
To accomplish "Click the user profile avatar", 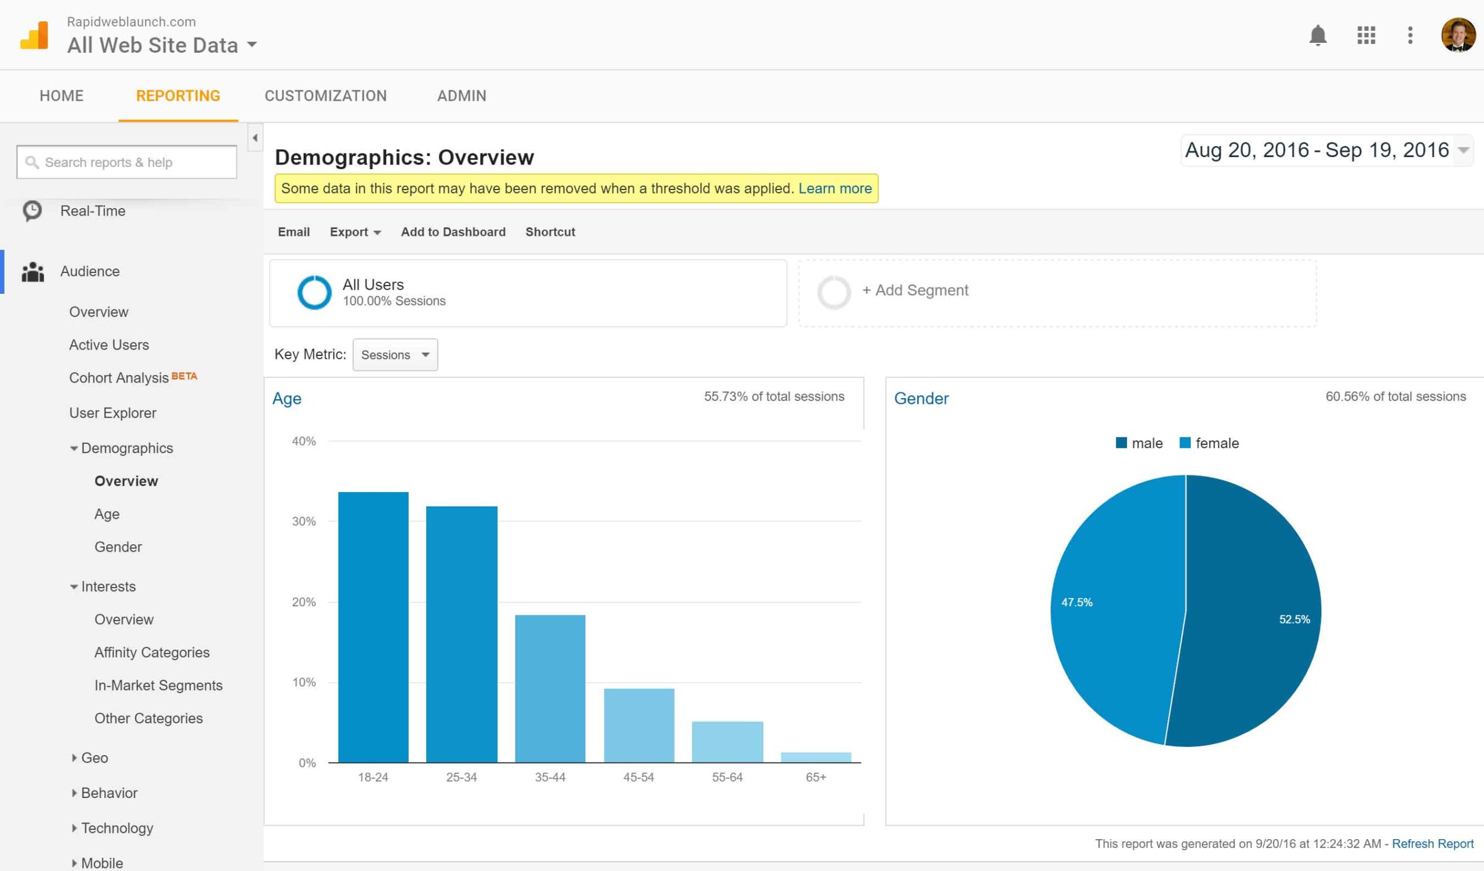I will 1458,35.
